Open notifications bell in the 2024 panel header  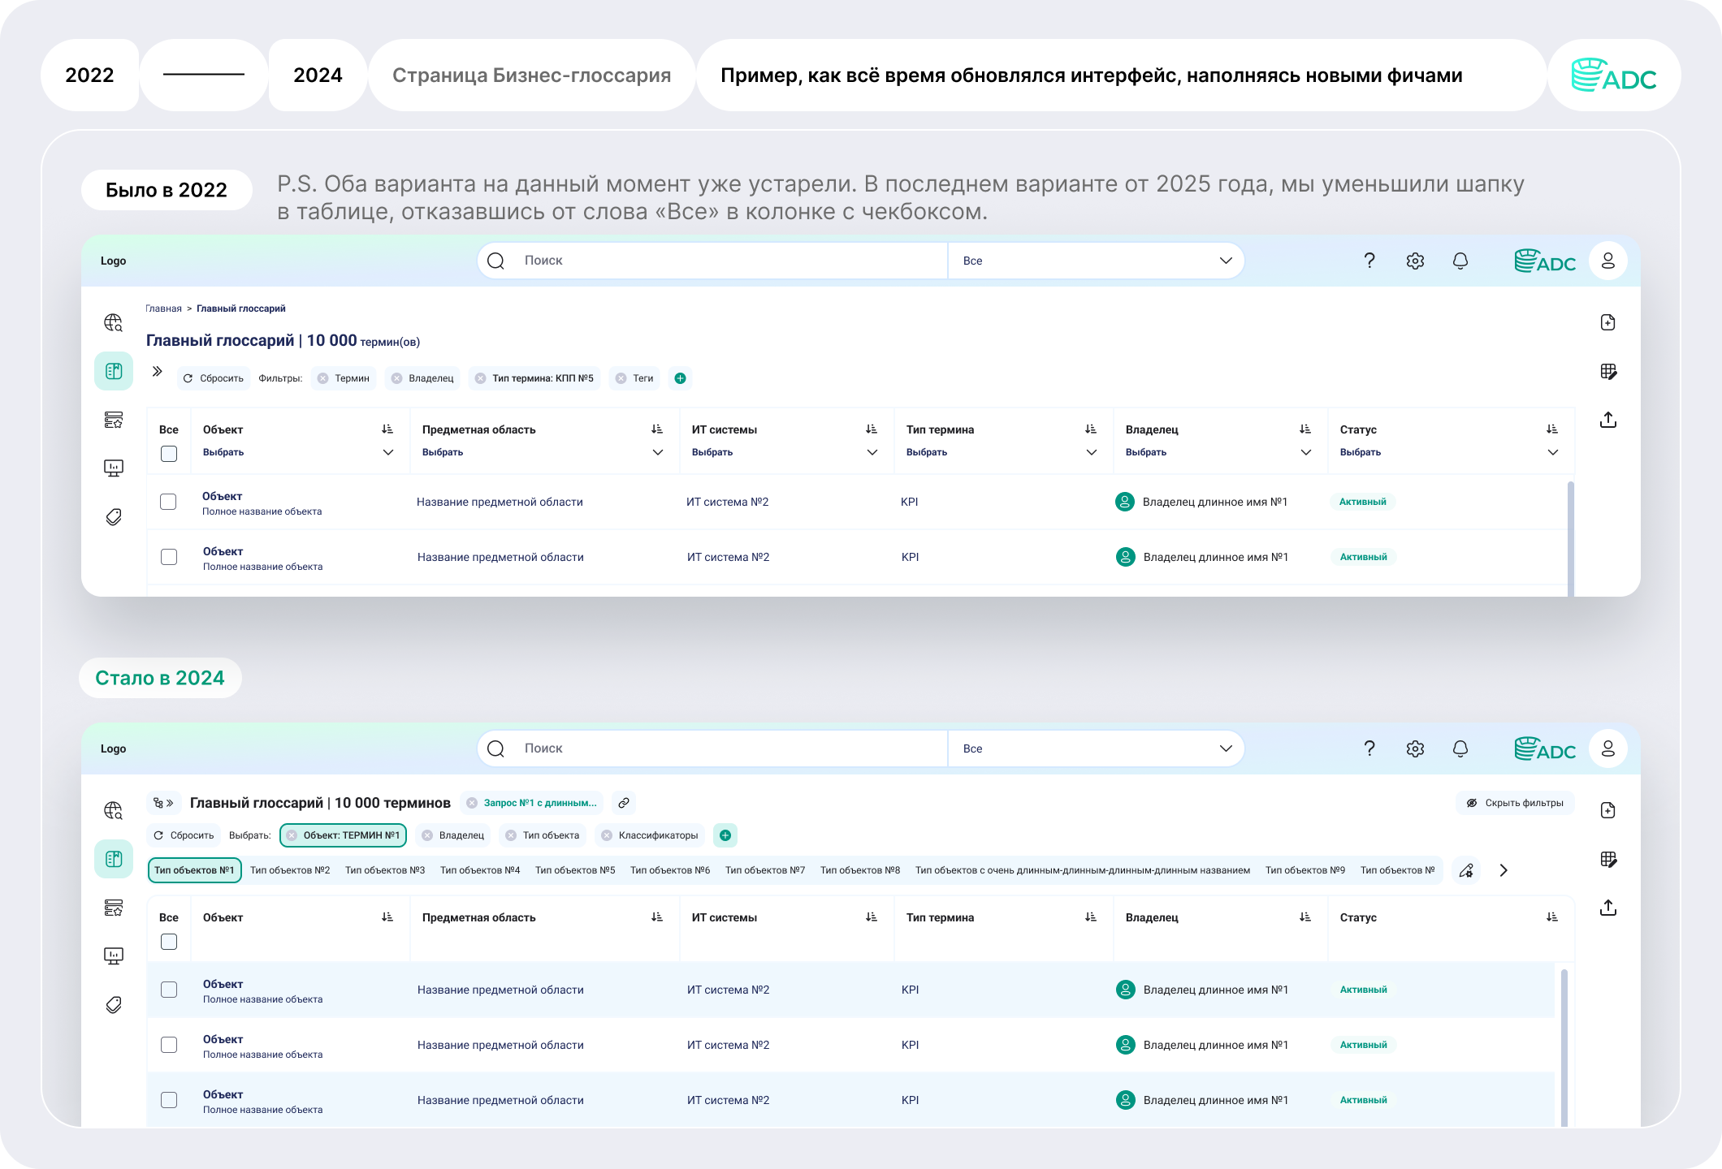tap(1460, 748)
